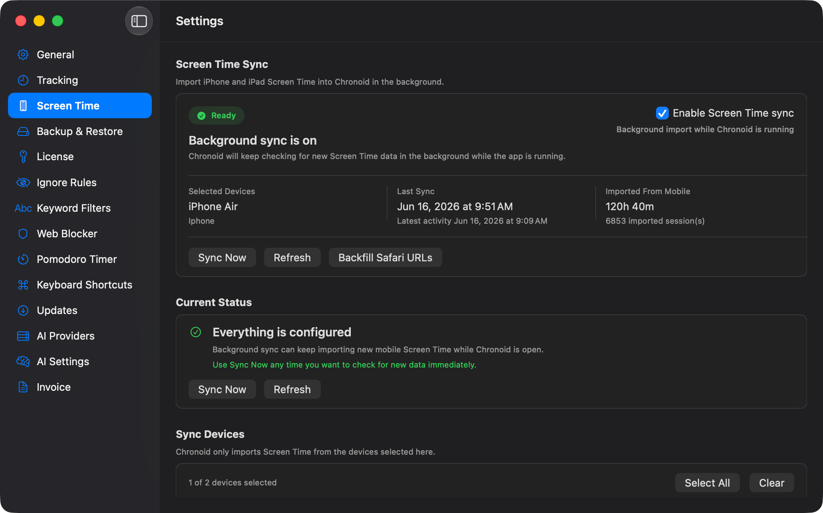
Task: Click the 1 of 2 devices selected text
Action: [x=233, y=483]
